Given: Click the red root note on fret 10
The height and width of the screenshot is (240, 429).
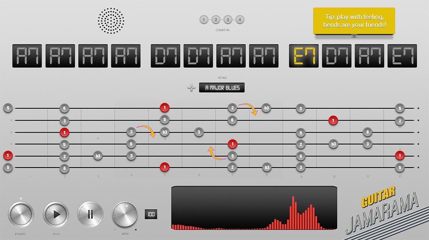Looking at the screenshot, I should coord(333,120).
